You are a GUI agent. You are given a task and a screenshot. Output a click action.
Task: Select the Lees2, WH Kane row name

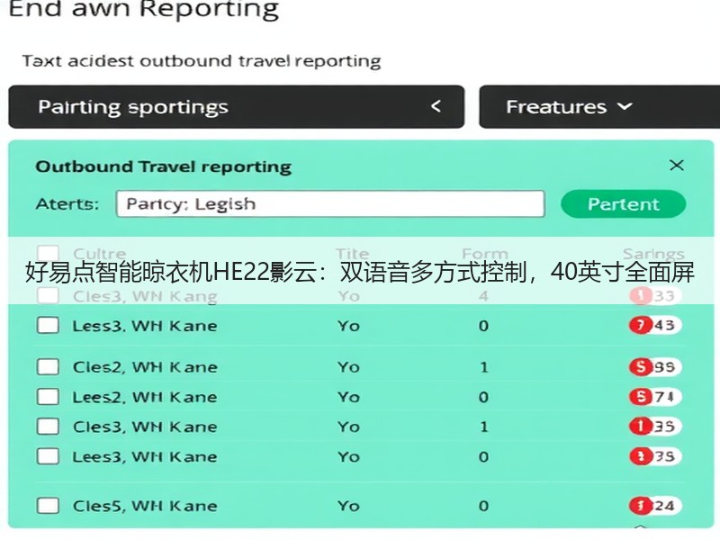pyautogui.click(x=145, y=397)
